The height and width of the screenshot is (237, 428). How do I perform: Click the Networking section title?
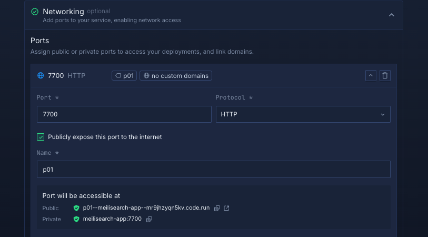coord(63,11)
